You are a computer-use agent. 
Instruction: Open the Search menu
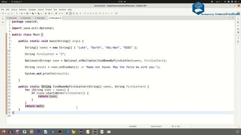(41, 9)
